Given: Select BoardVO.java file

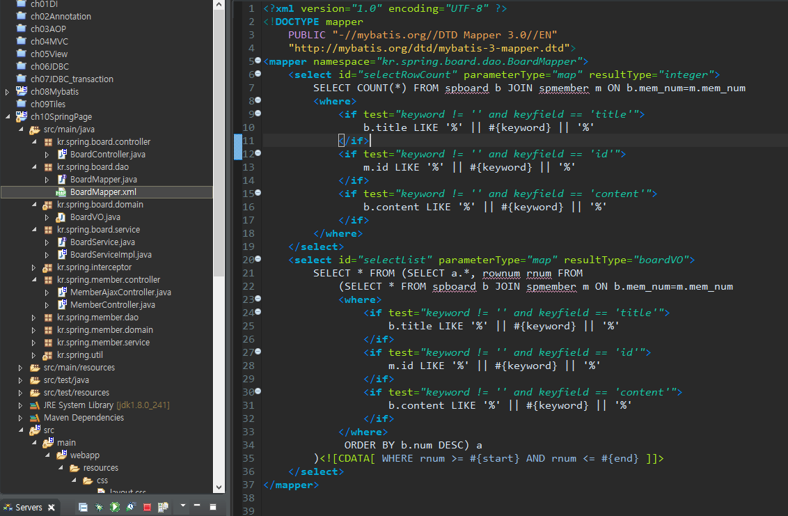Looking at the screenshot, I should 95,217.
